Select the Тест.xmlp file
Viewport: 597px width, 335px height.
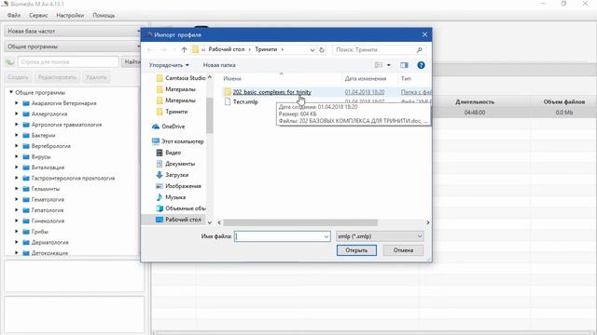(245, 101)
